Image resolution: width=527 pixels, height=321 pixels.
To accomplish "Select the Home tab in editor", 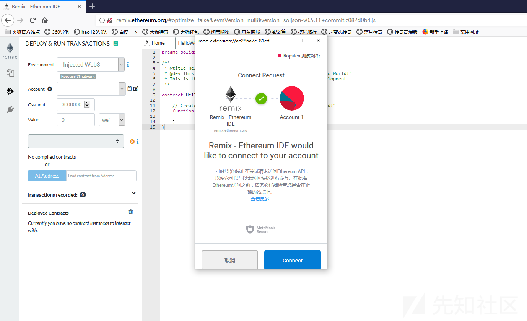I will click(x=159, y=43).
